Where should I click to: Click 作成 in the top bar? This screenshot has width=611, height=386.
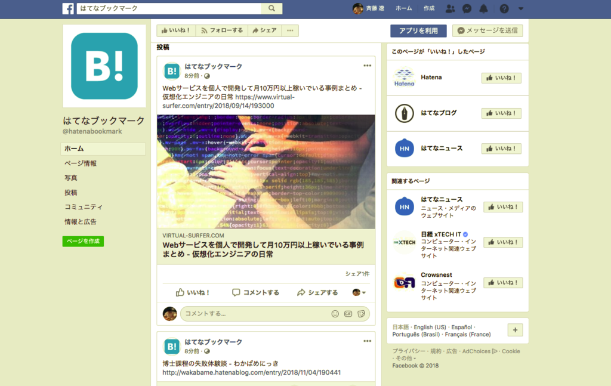point(429,8)
